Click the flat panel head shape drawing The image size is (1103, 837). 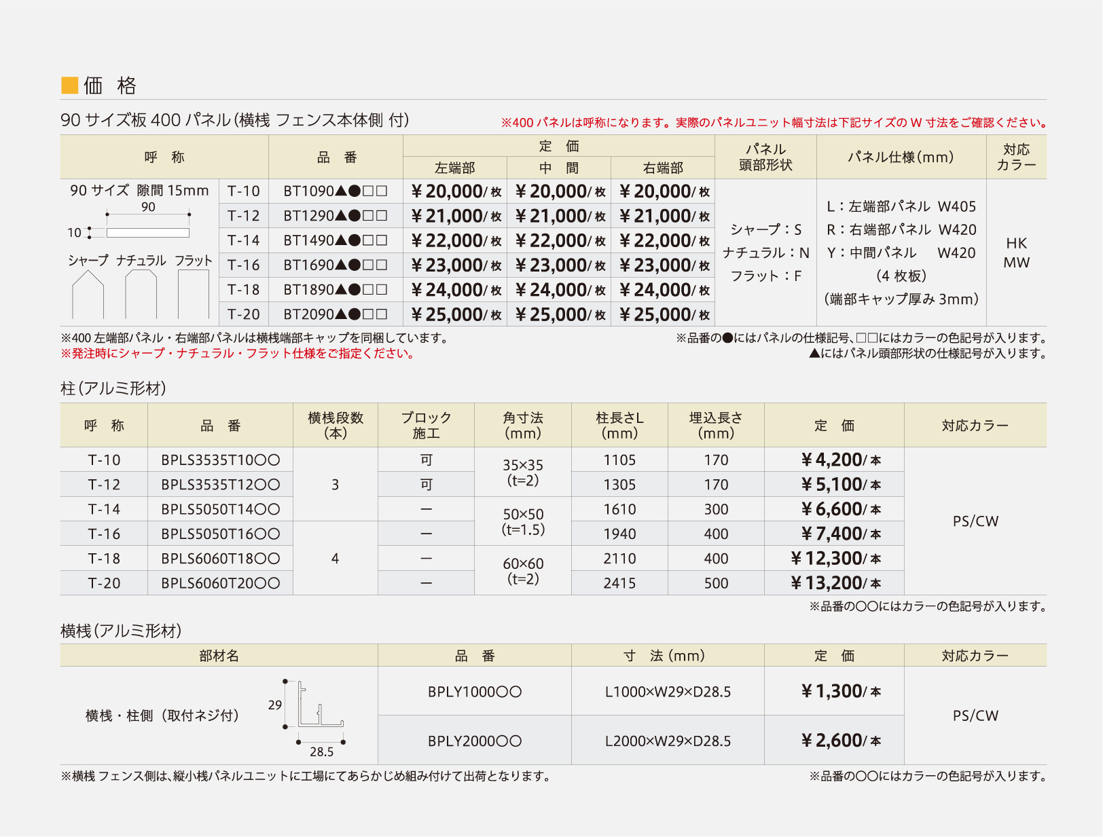point(194,295)
